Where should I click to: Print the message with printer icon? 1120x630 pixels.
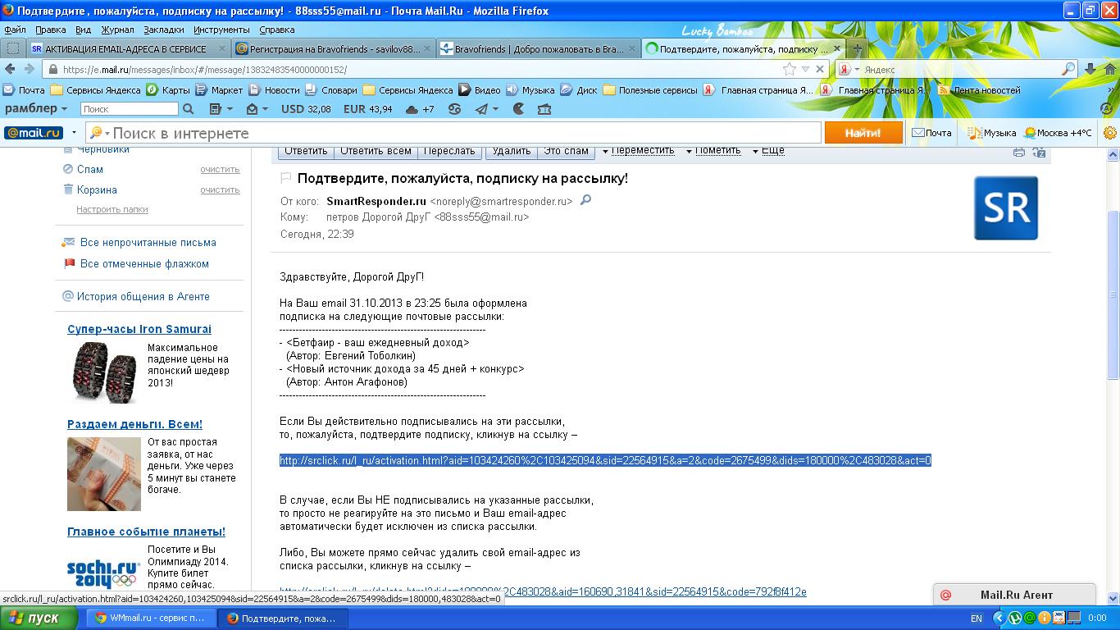point(1019,151)
